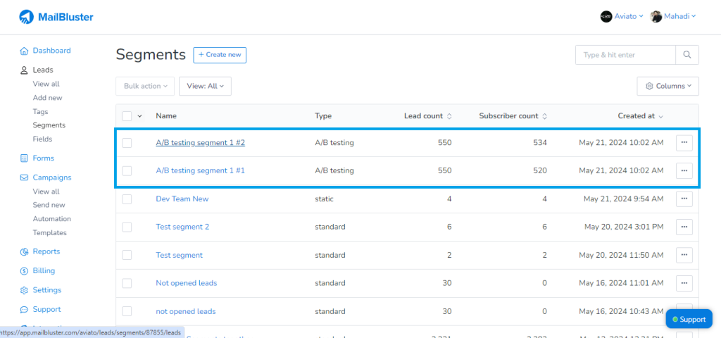Click the Type & hit enter search field
This screenshot has width=721, height=338.
point(625,55)
